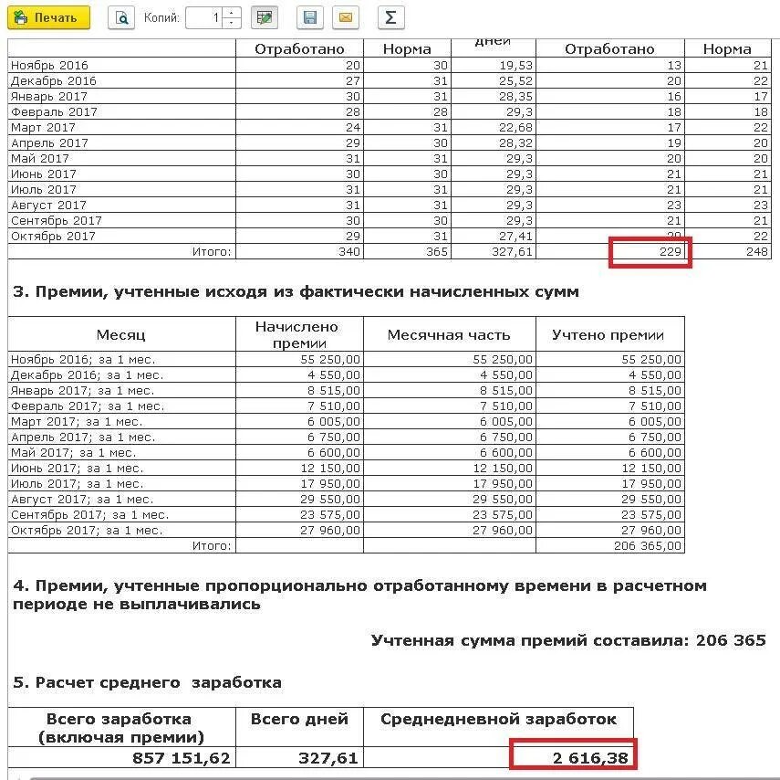Click 327,61 in the days table Итого row
The height and width of the screenshot is (780, 780).
pyautogui.click(x=493, y=251)
